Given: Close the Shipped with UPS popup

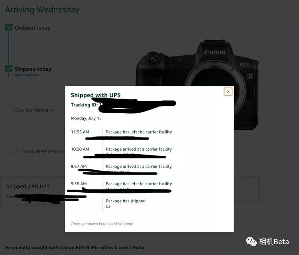Looking at the screenshot, I should tap(228, 92).
